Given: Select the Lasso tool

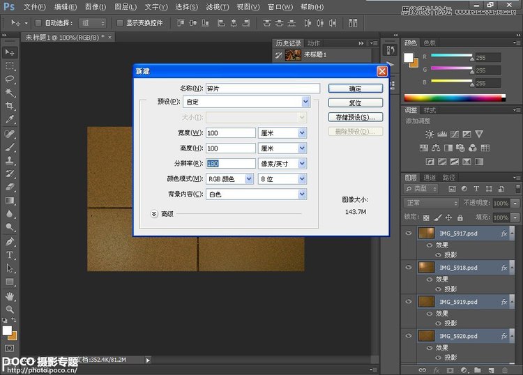Looking at the screenshot, I should tap(10, 79).
